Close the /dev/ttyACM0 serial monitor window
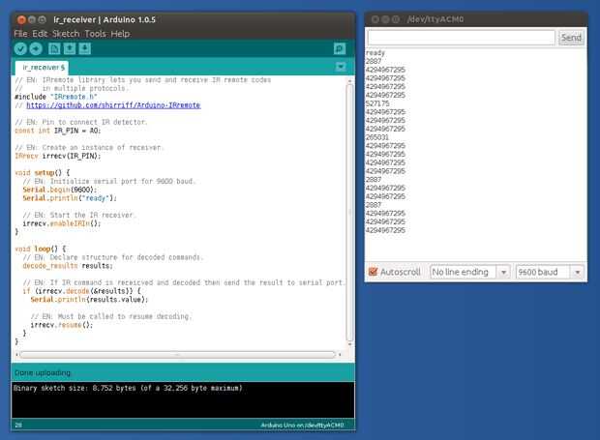Image resolution: width=600 pixels, height=440 pixels. tap(375, 19)
